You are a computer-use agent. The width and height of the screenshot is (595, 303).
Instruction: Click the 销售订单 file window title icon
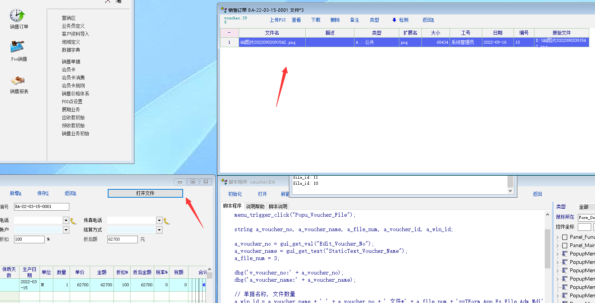[224, 10]
